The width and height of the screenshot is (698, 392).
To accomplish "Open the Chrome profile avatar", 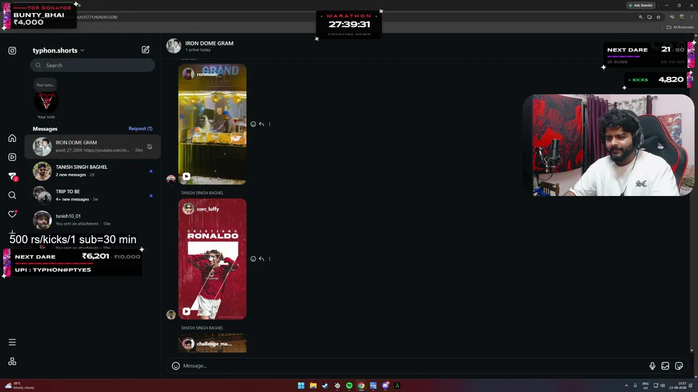I will 682,17.
